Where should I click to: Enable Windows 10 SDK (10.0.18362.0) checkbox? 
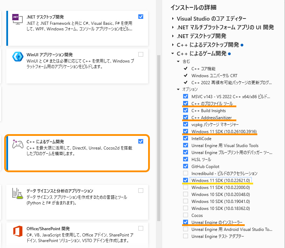(x=186, y=208)
